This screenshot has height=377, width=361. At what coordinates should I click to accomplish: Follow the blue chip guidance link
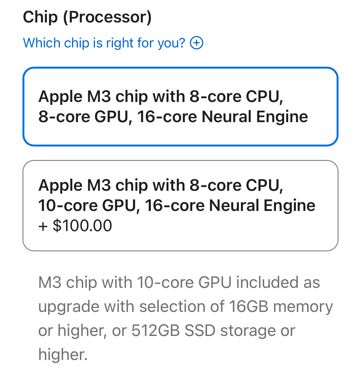pos(104,43)
